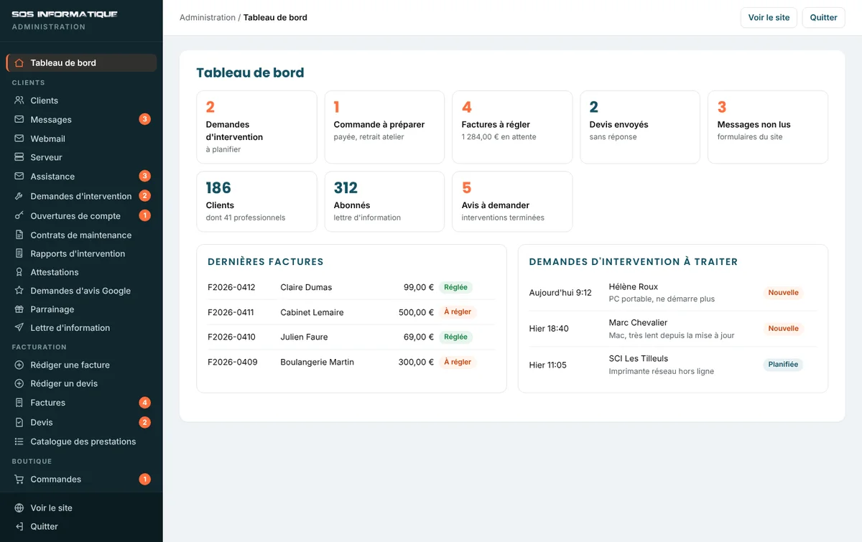Go to Webmail from the sidebar

coord(81,139)
